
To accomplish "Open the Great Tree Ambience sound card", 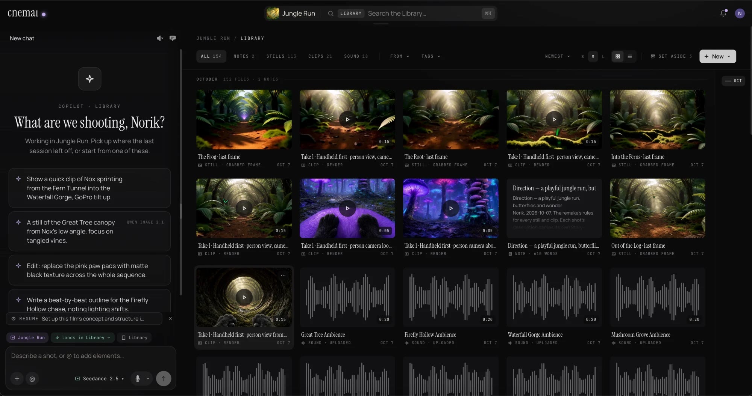I will tap(347, 307).
